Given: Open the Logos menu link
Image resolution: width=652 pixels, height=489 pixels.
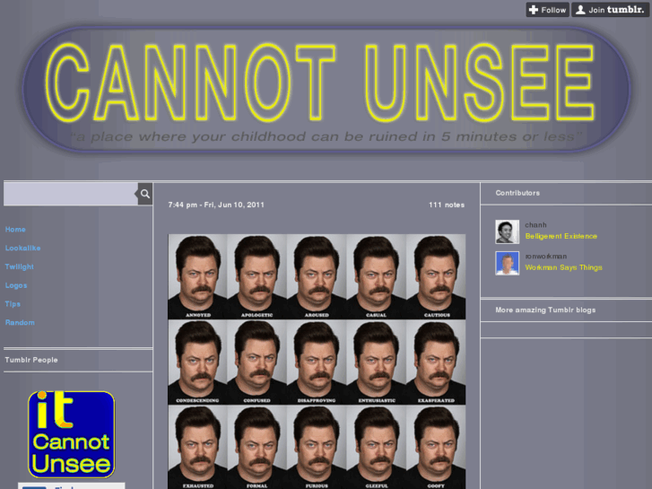Looking at the screenshot, I should [x=16, y=285].
